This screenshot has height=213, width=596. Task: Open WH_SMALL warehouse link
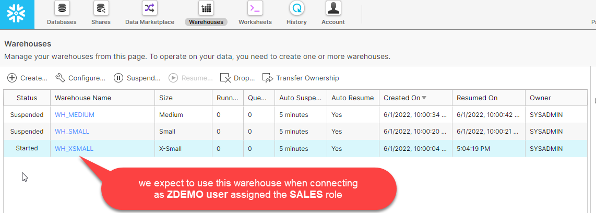point(72,131)
